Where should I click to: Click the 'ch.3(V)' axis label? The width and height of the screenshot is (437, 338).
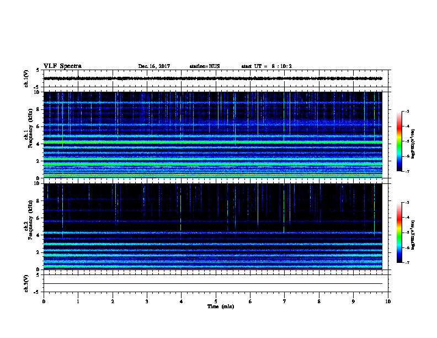click(x=26, y=284)
